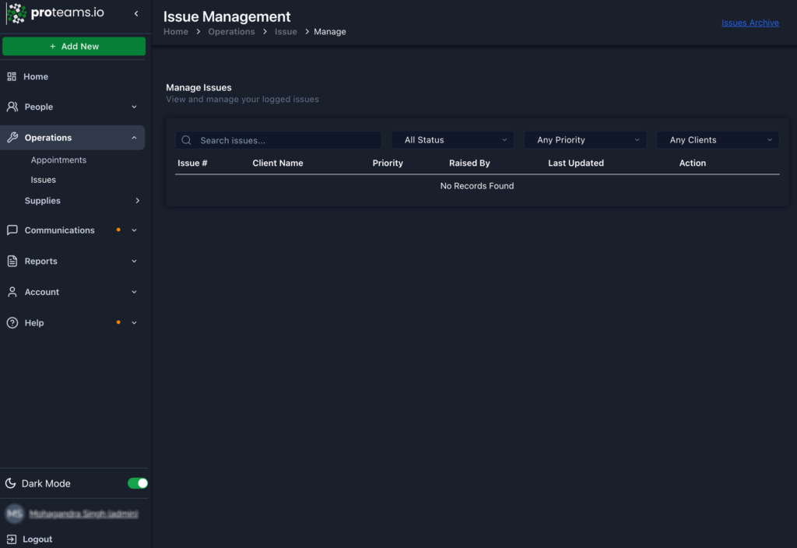Image resolution: width=797 pixels, height=548 pixels.
Task: Select Issues in the Operations menu
Action: [43, 179]
